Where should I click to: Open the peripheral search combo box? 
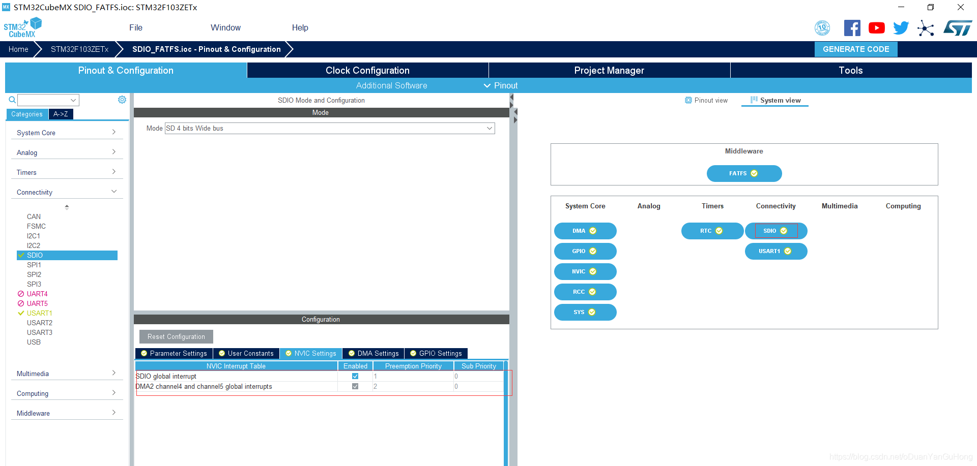click(x=48, y=100)
